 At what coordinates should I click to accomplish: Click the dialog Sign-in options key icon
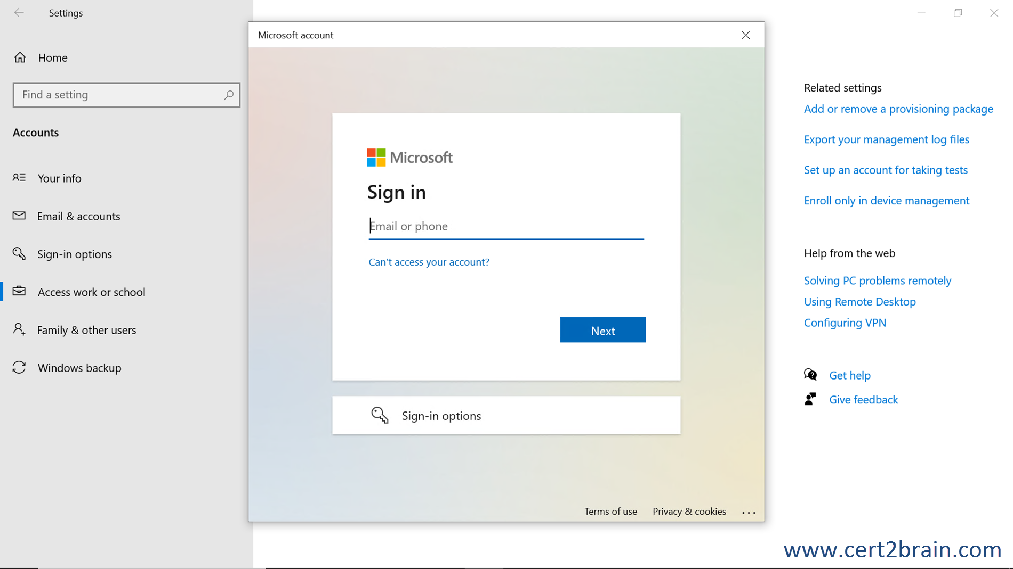tap(380, 415)
